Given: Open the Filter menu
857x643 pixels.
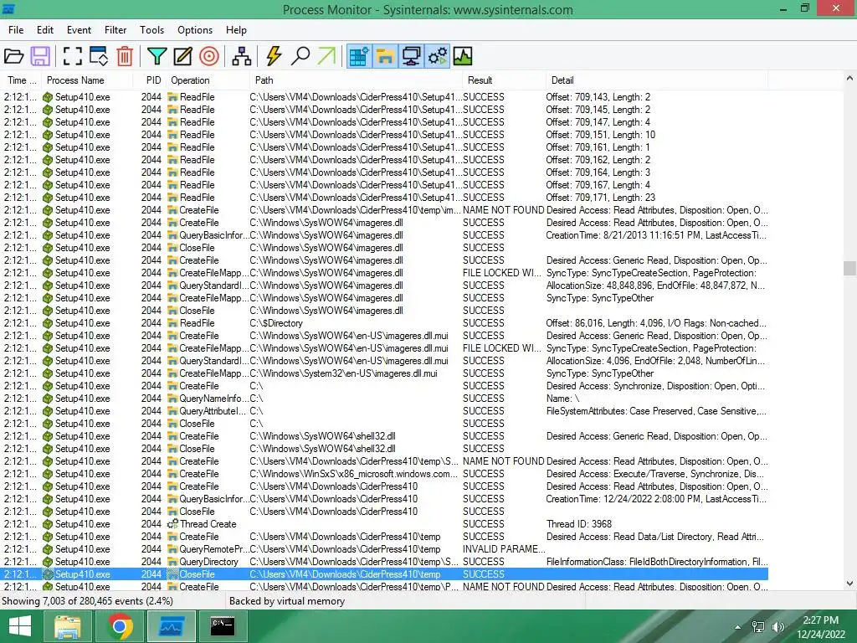Looking at the screenshot, I should point(115,30).
